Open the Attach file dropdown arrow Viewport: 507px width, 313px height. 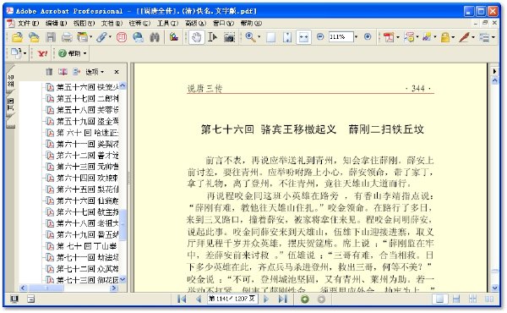[110, 37]
